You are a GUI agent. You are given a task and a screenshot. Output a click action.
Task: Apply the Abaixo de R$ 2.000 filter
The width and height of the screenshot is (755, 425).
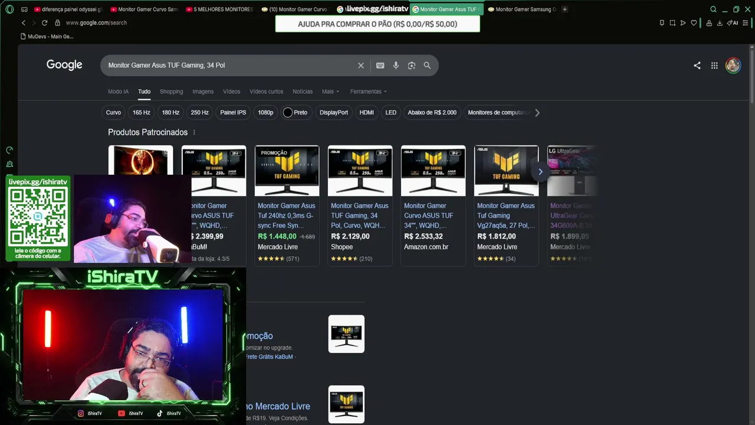click(432, 113)
